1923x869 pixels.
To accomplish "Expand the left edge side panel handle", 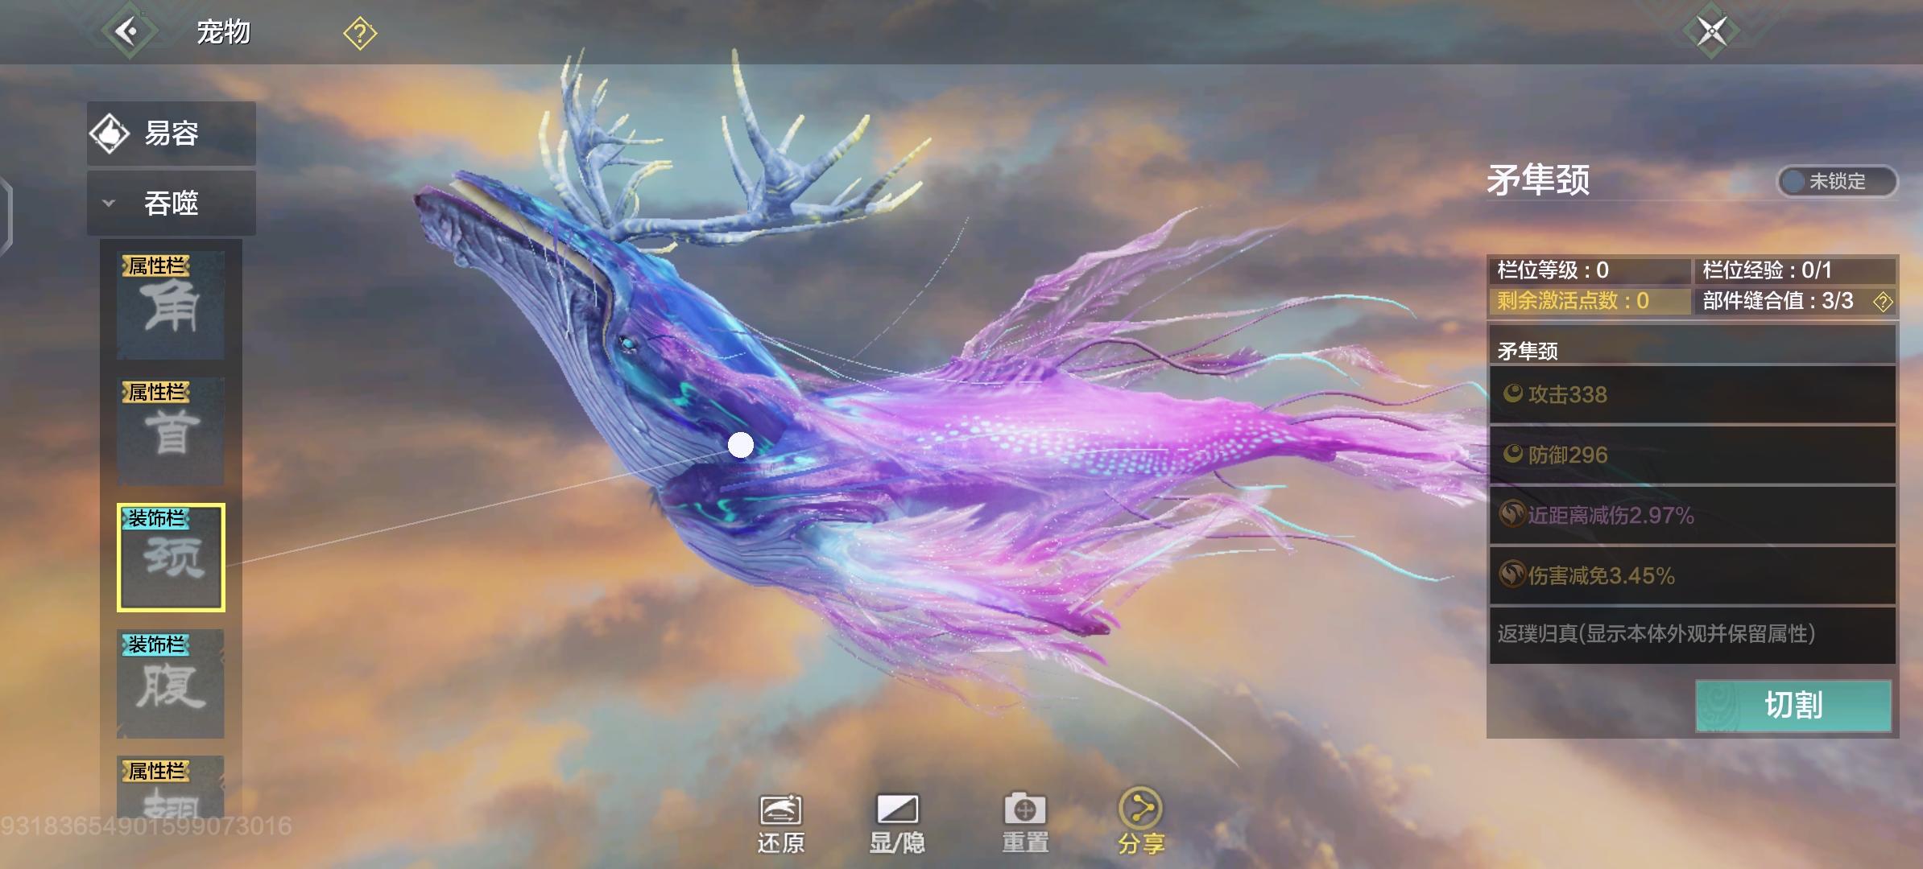I will click(6, 217).
